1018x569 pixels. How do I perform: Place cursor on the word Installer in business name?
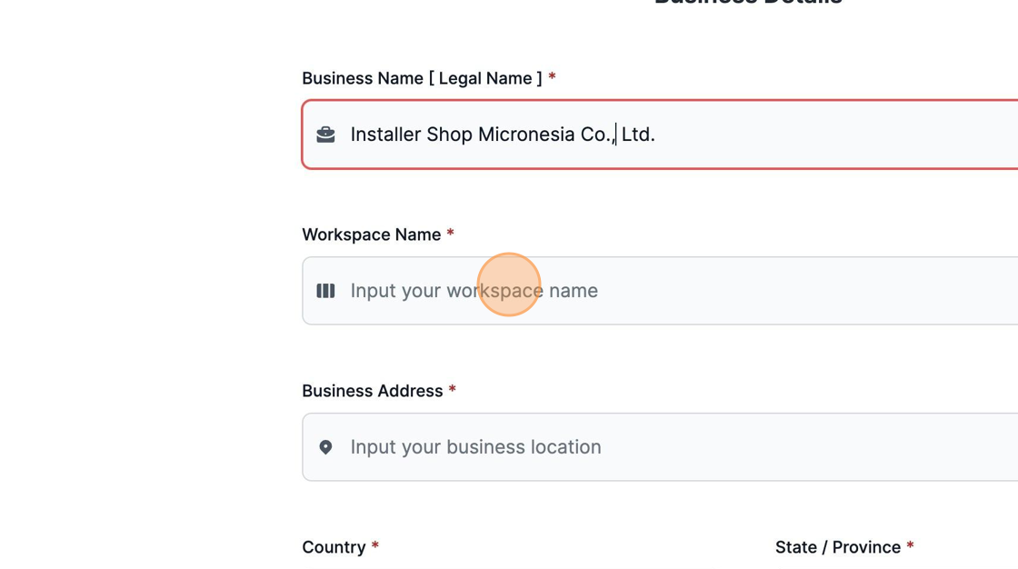click(385, 135)
